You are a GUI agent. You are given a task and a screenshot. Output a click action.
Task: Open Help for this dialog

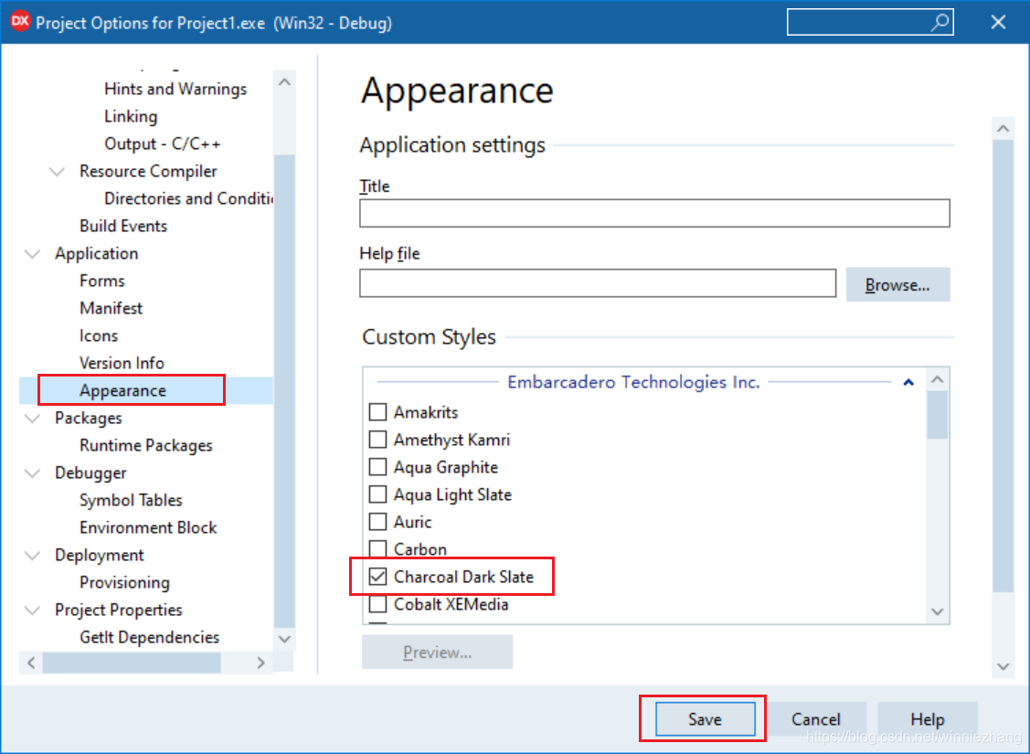927,719
